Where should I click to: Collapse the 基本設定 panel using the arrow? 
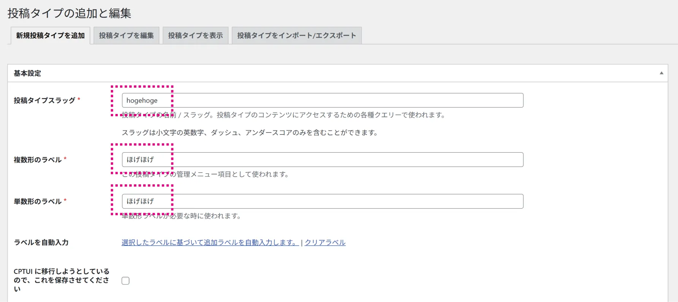point(661,73)
